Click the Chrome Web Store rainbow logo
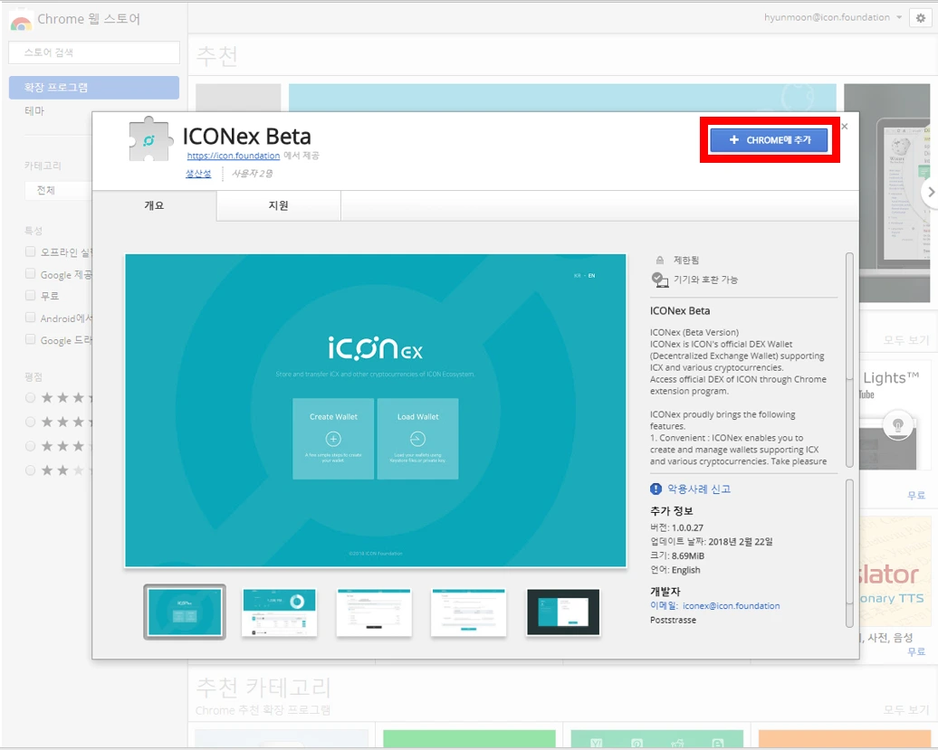The width and height of the screenshot is (938, 750). click(21, 22)
